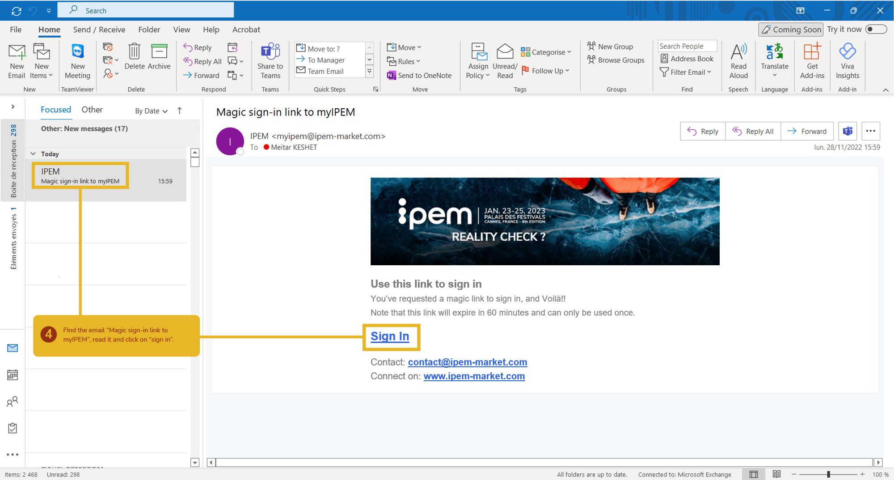Click Reply All in the reading pane
894x480 pixels.
753,131
